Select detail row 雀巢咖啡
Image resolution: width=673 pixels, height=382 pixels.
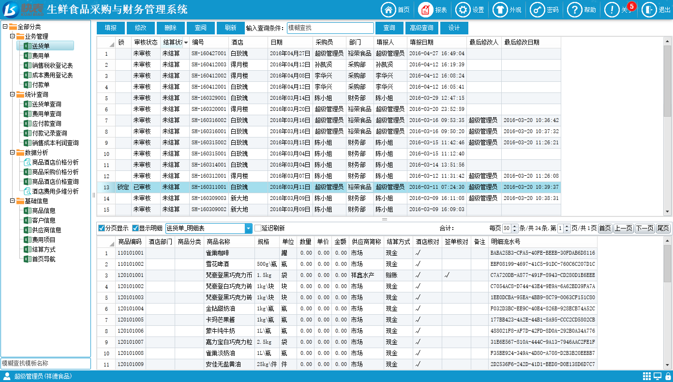(346, 253)
